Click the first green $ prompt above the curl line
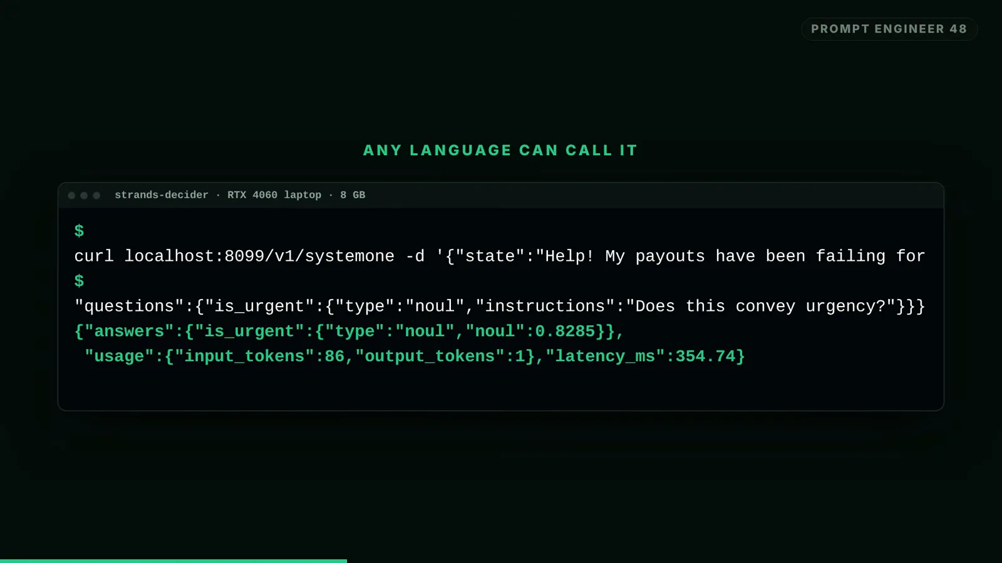 click(x=79, y=231)
